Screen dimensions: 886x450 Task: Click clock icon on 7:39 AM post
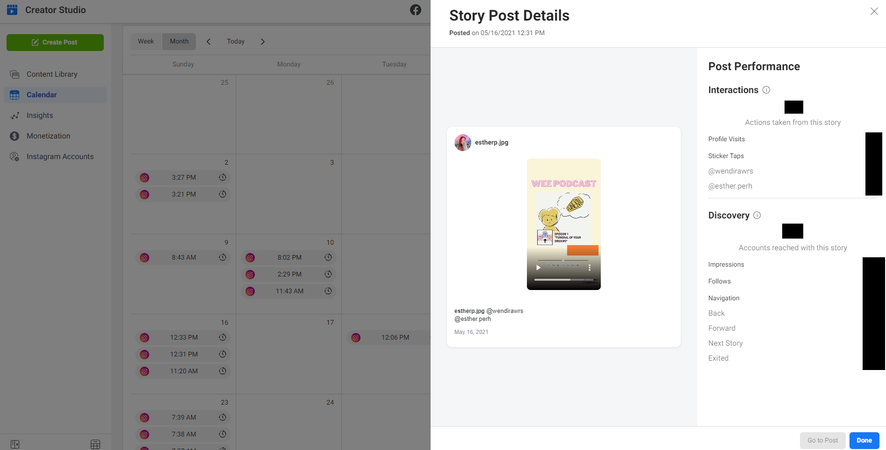223,417
